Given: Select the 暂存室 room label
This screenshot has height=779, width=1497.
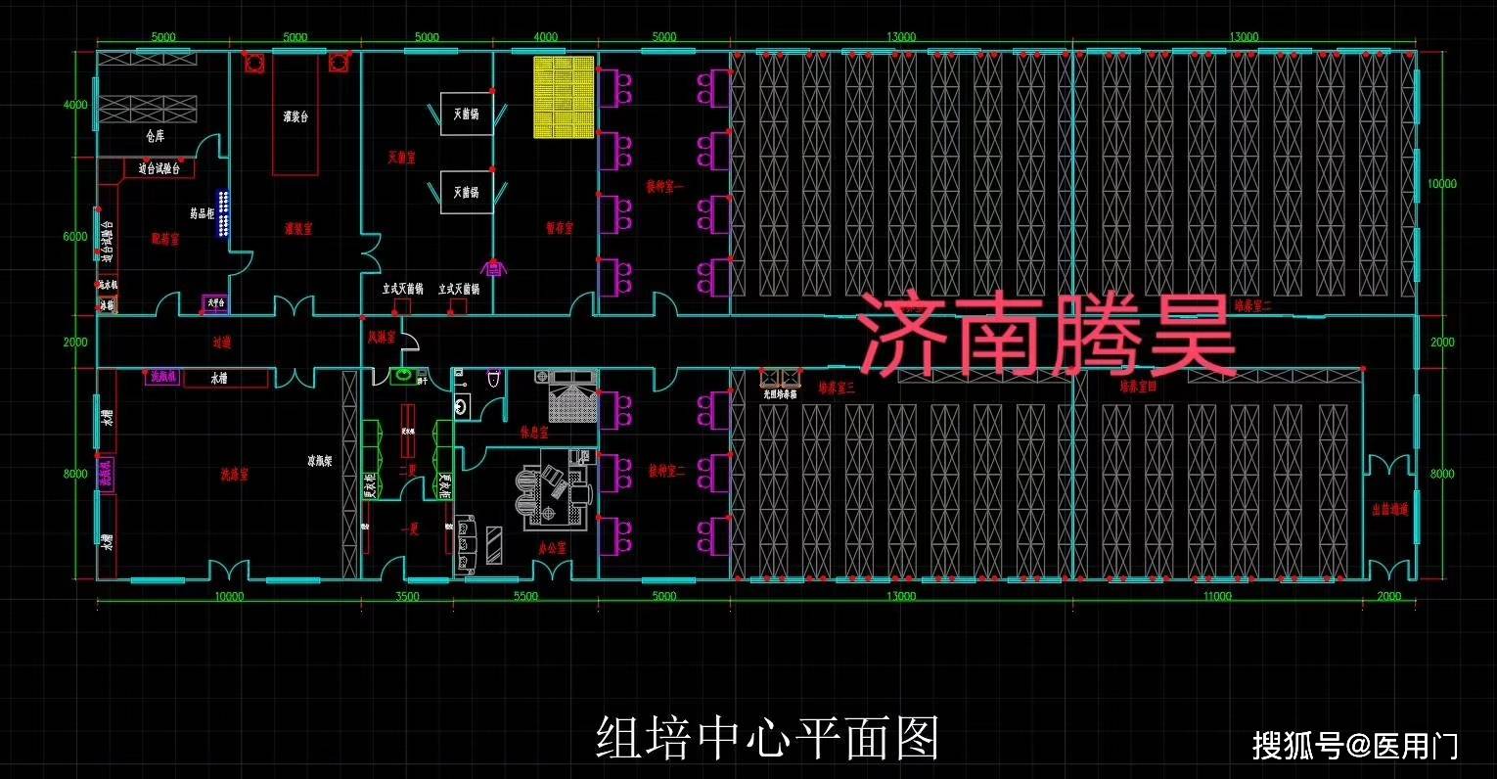Looking at the screenshot, I should point(560,228).
